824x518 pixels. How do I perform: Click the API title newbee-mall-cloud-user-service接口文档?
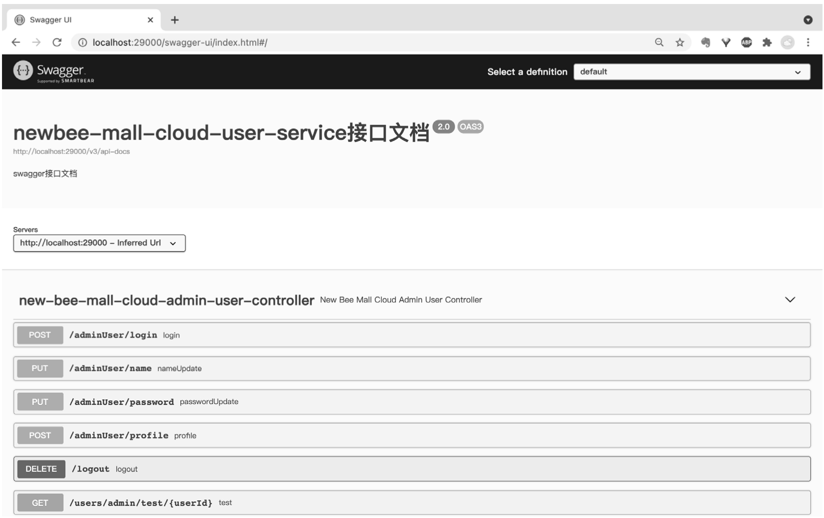click(221, 132)
